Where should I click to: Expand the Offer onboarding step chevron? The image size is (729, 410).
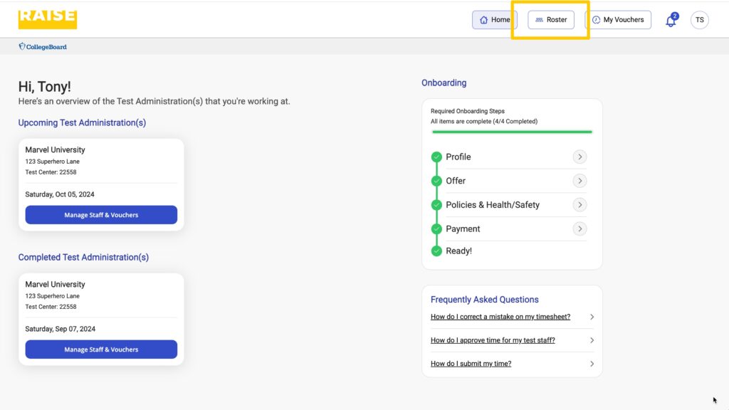coord(579,181)
